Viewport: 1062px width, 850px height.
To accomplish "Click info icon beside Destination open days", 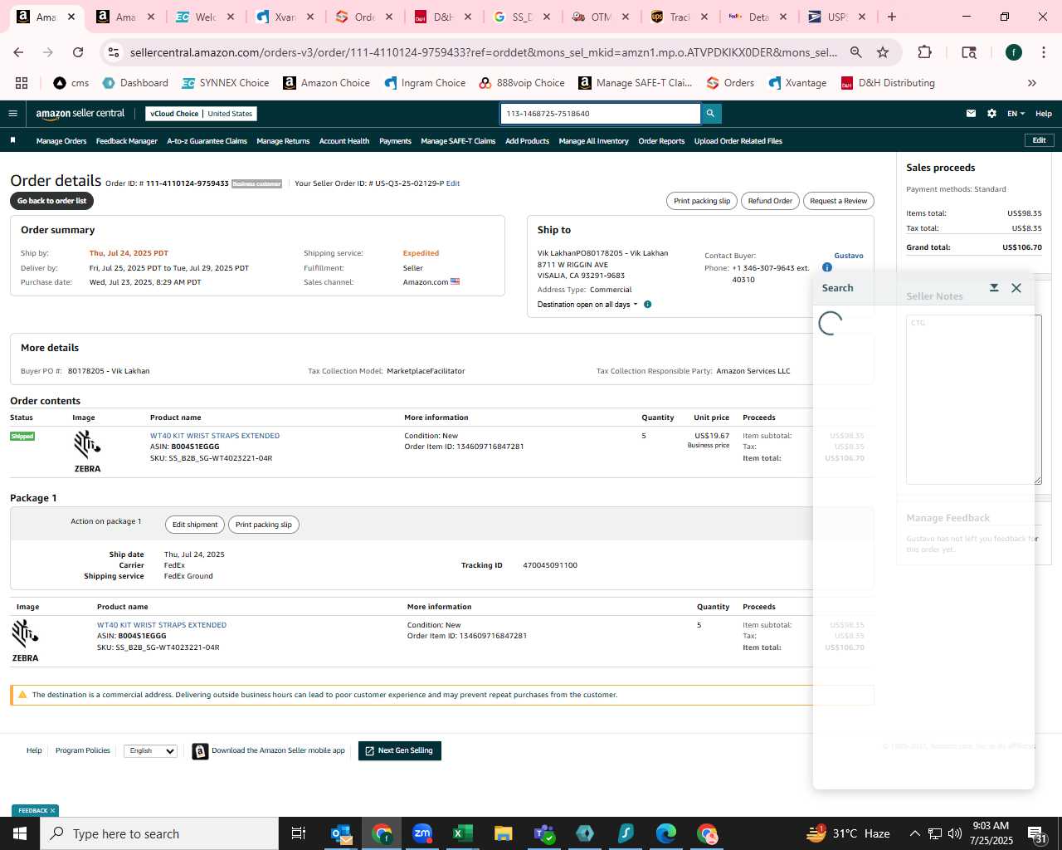I will click(648, 305).
